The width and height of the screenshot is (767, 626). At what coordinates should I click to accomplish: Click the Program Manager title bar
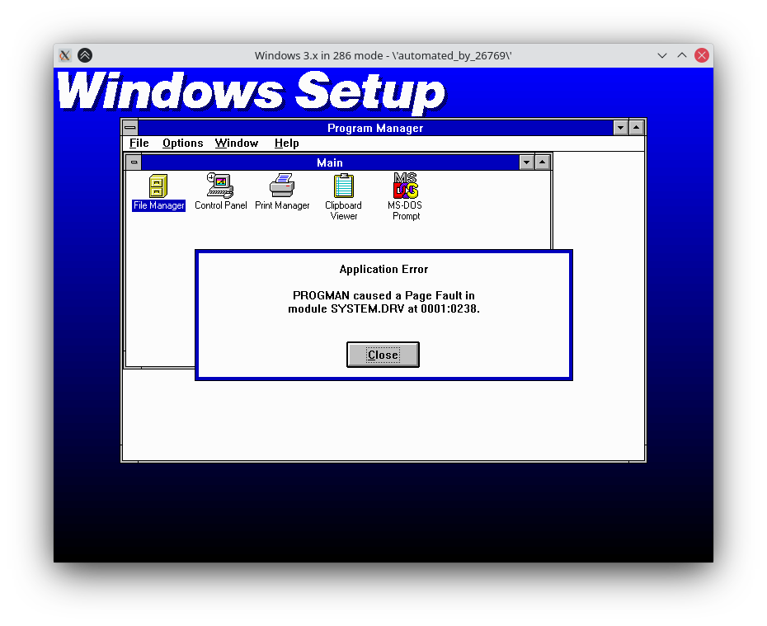point(375,128)
